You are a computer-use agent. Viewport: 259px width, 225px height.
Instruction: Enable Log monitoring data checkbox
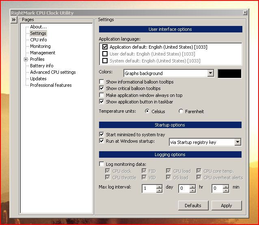(x=101, y=164)
